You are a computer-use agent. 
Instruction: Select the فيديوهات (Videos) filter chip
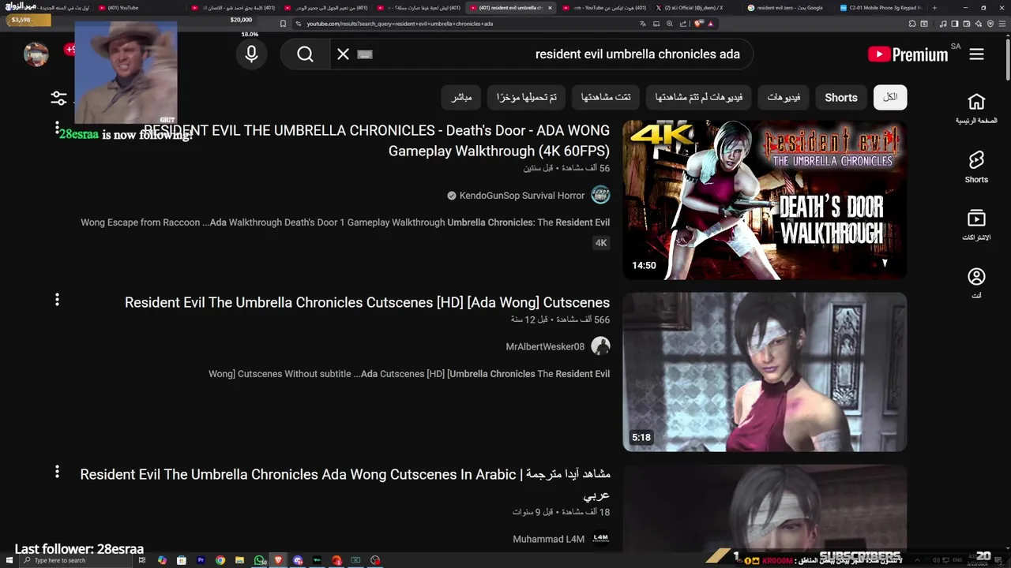(x=784, y=97)
